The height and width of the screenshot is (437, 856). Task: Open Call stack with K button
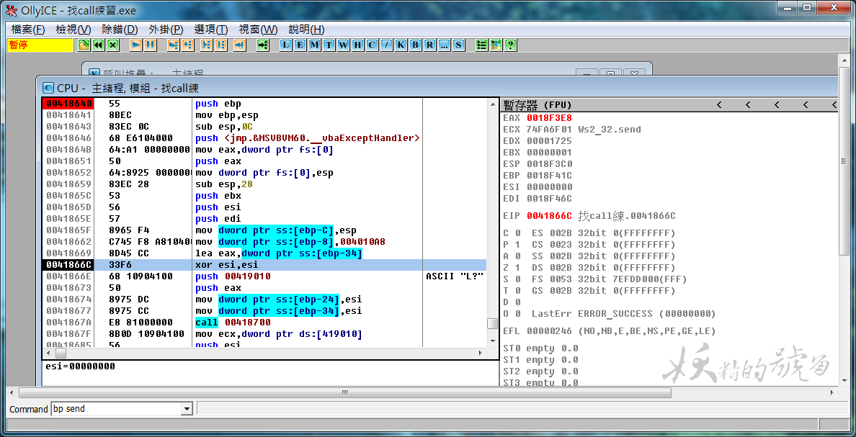pos(401,45)
